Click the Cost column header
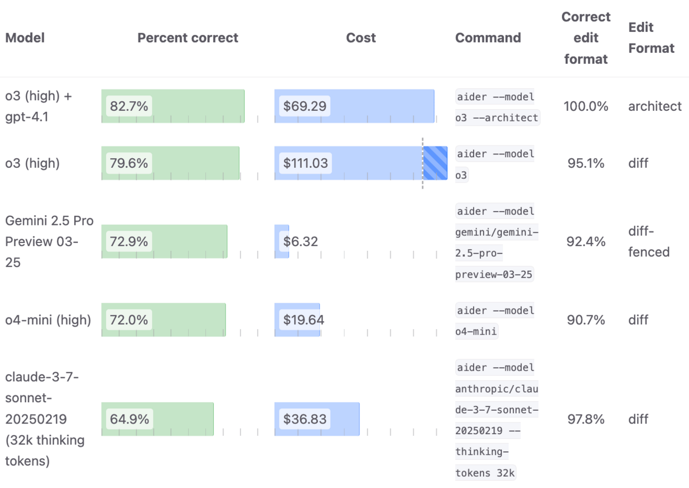 (x=361, y=38)
